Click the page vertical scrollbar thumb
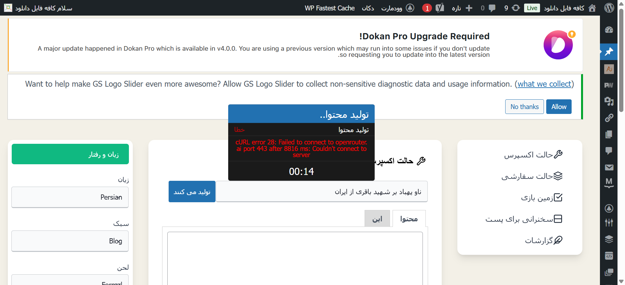 click(x=621, y=62)
